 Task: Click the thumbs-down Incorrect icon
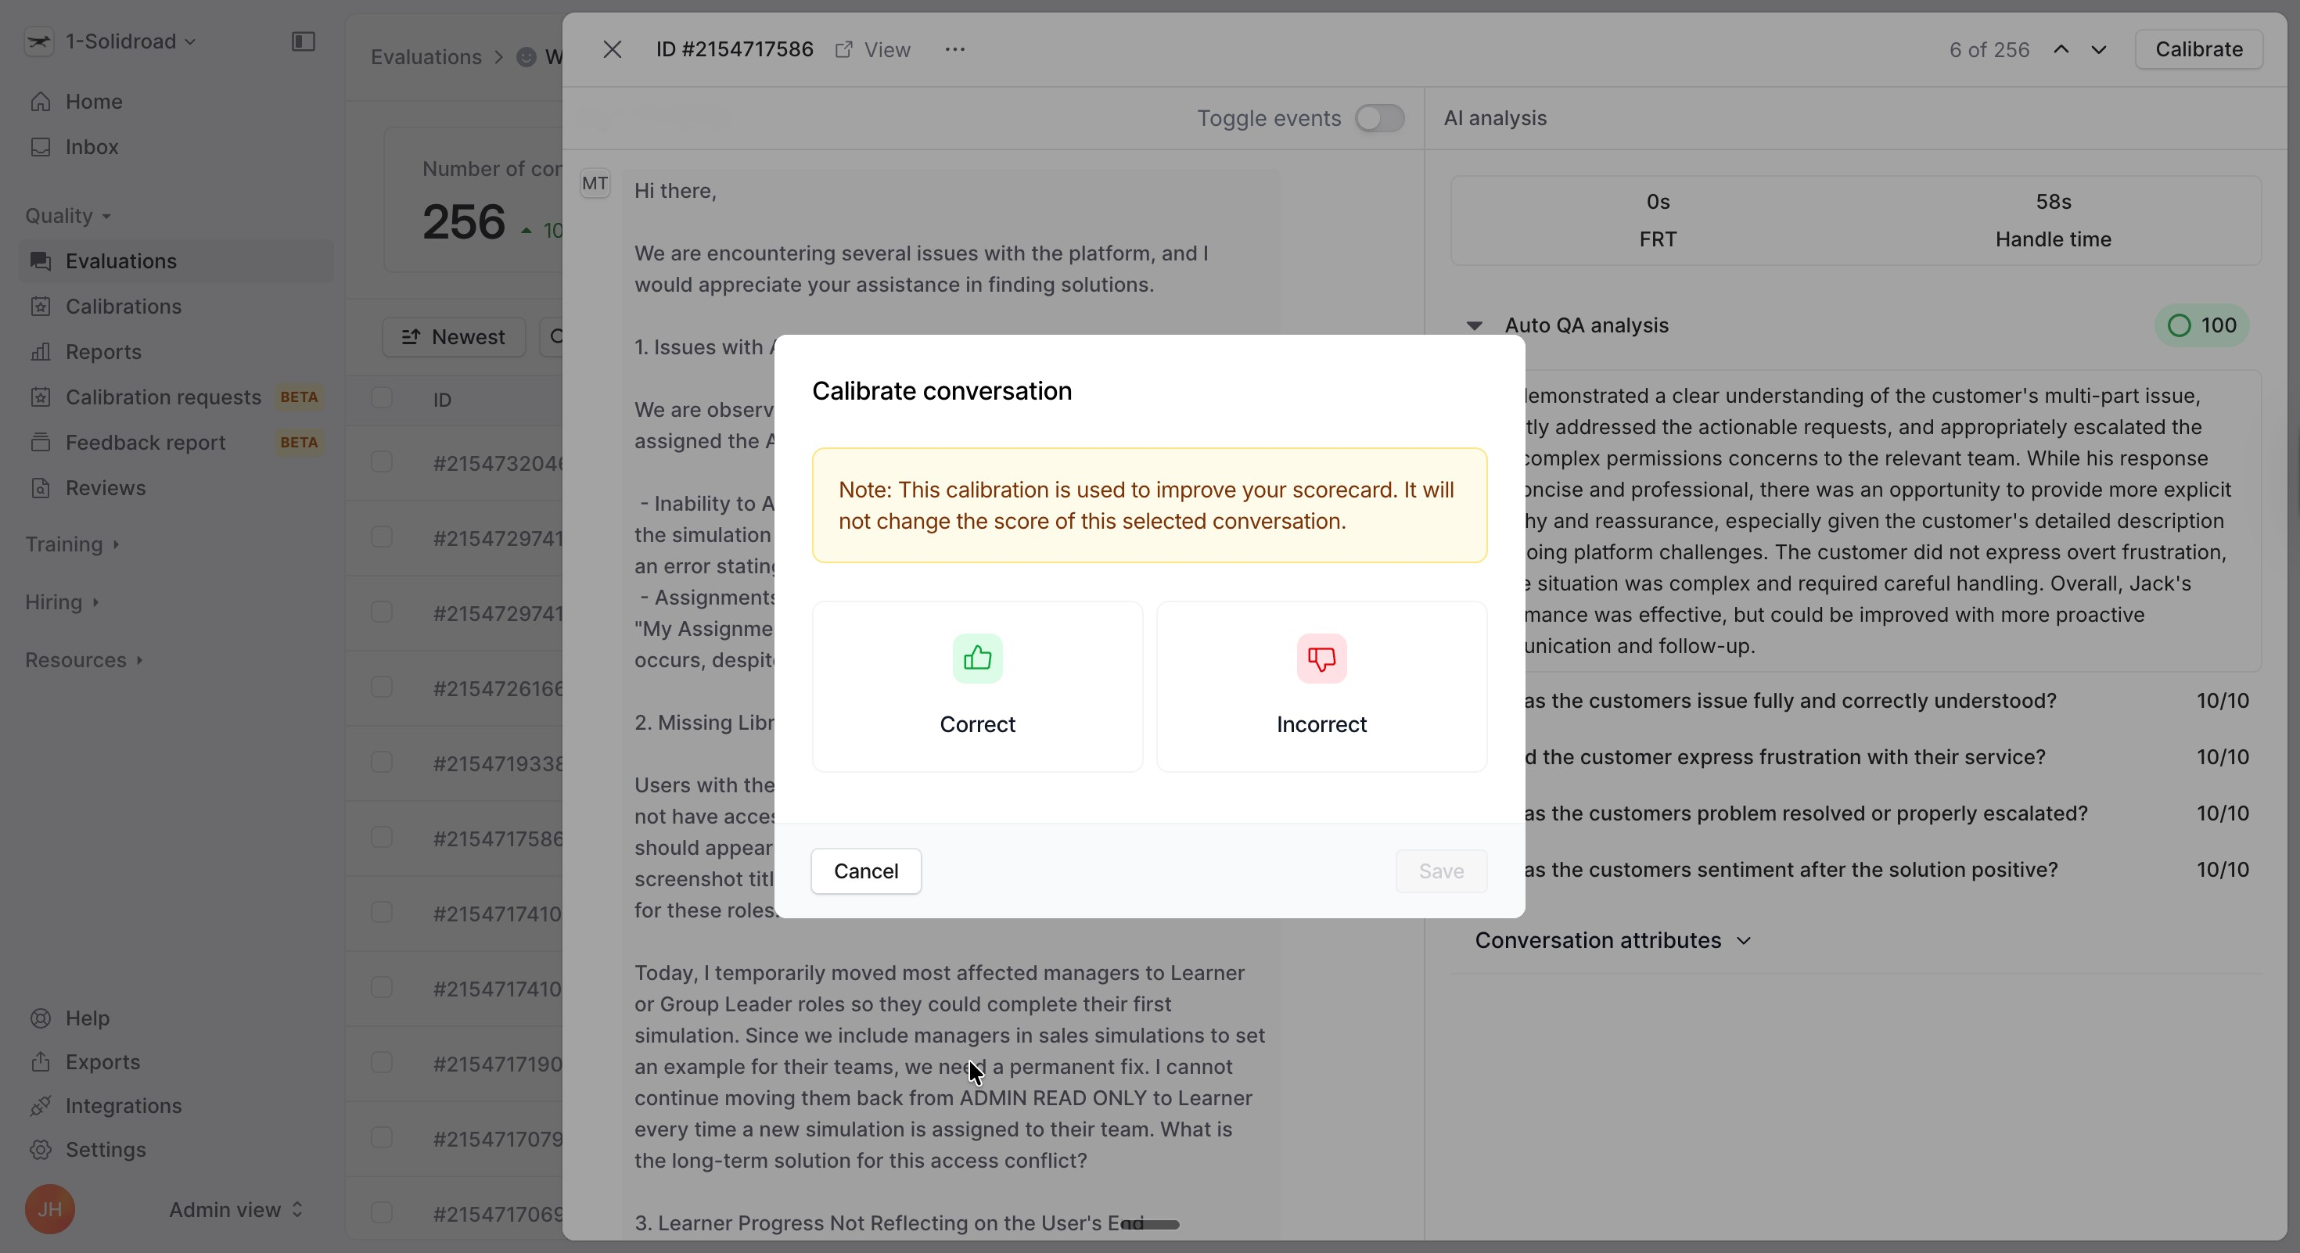pyautogui.click(x=1321, y=659)
